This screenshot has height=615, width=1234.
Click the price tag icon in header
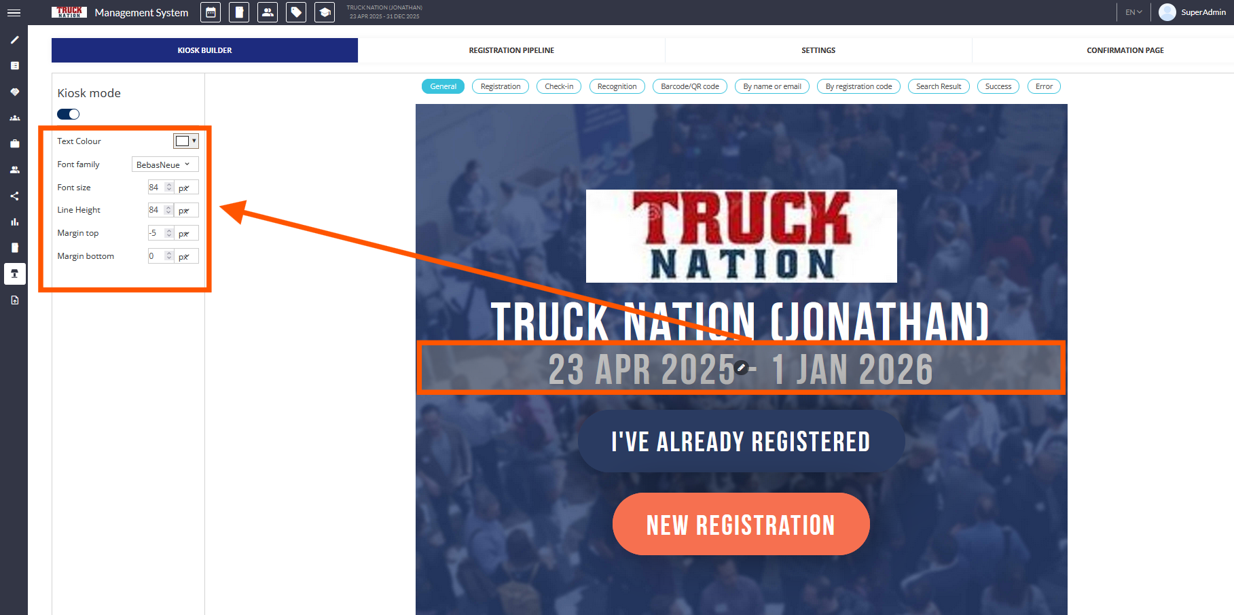[x=296, y=12]
